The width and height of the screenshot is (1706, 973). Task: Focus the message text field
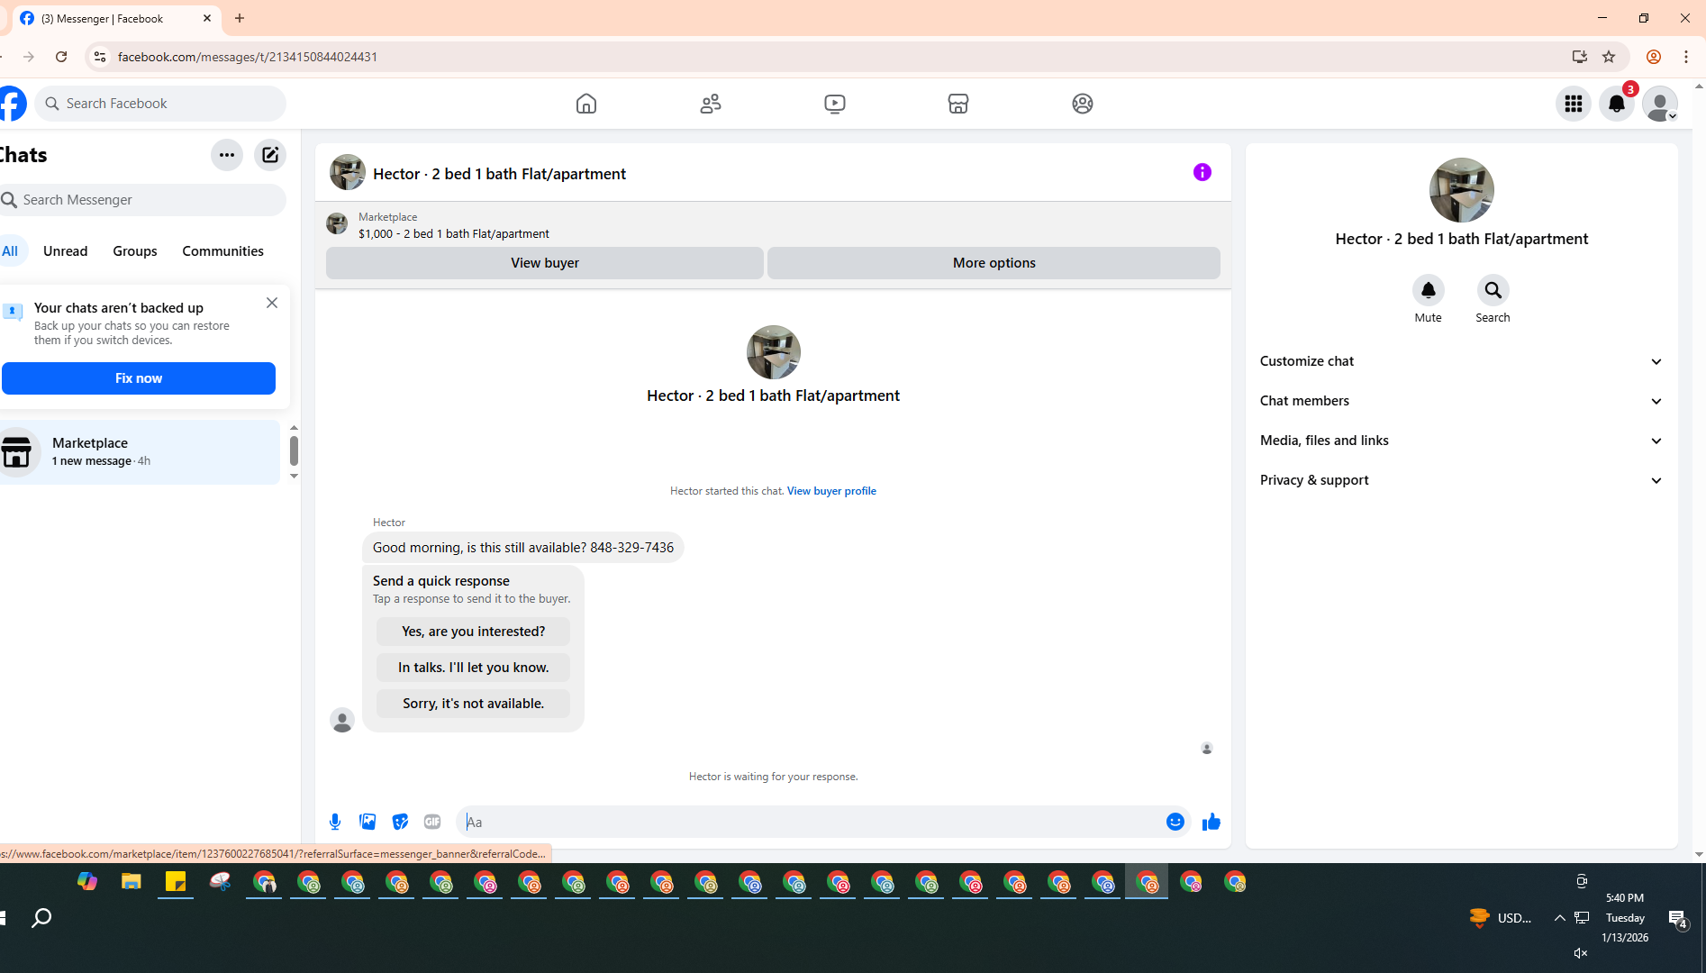(x=810, y=822)
